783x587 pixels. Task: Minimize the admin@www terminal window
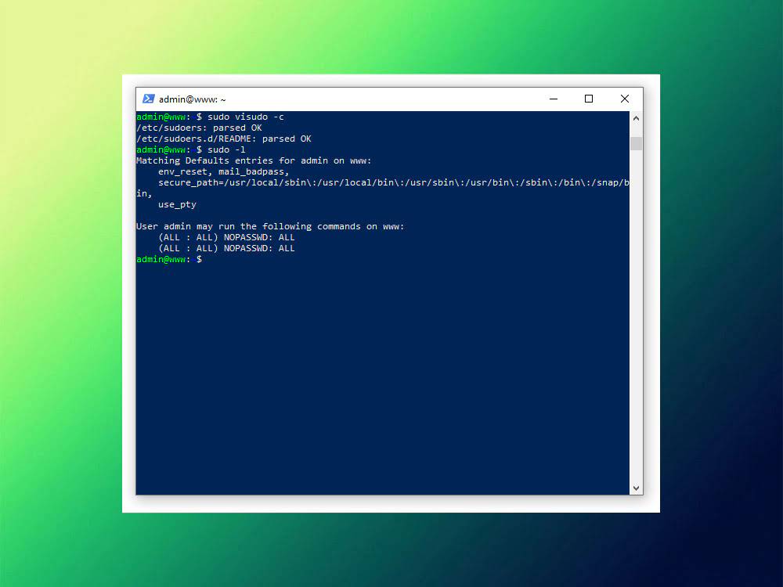point(553,99)
